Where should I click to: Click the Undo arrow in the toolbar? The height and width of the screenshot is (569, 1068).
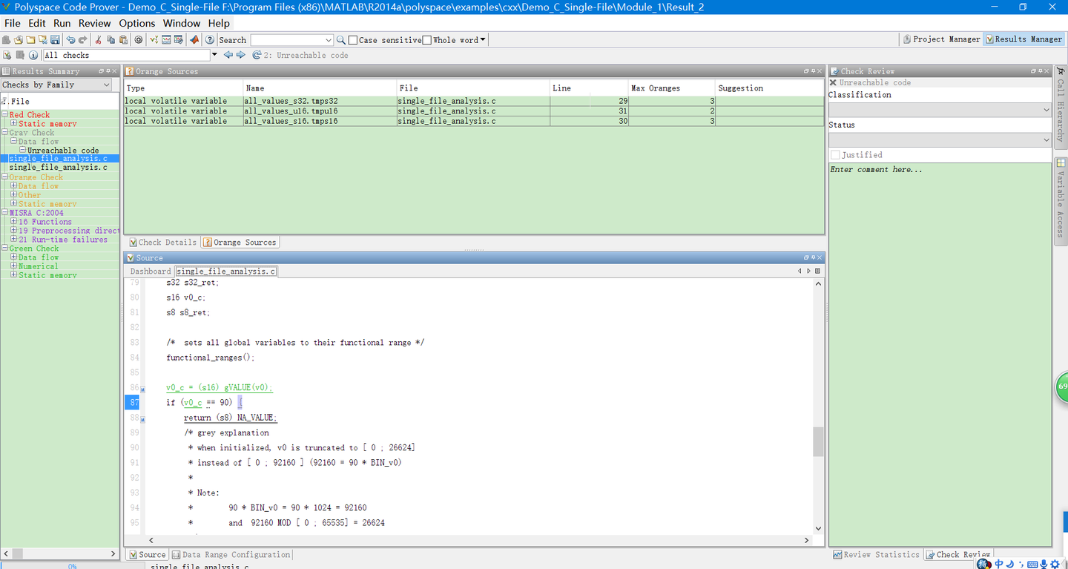coord(70,40)
